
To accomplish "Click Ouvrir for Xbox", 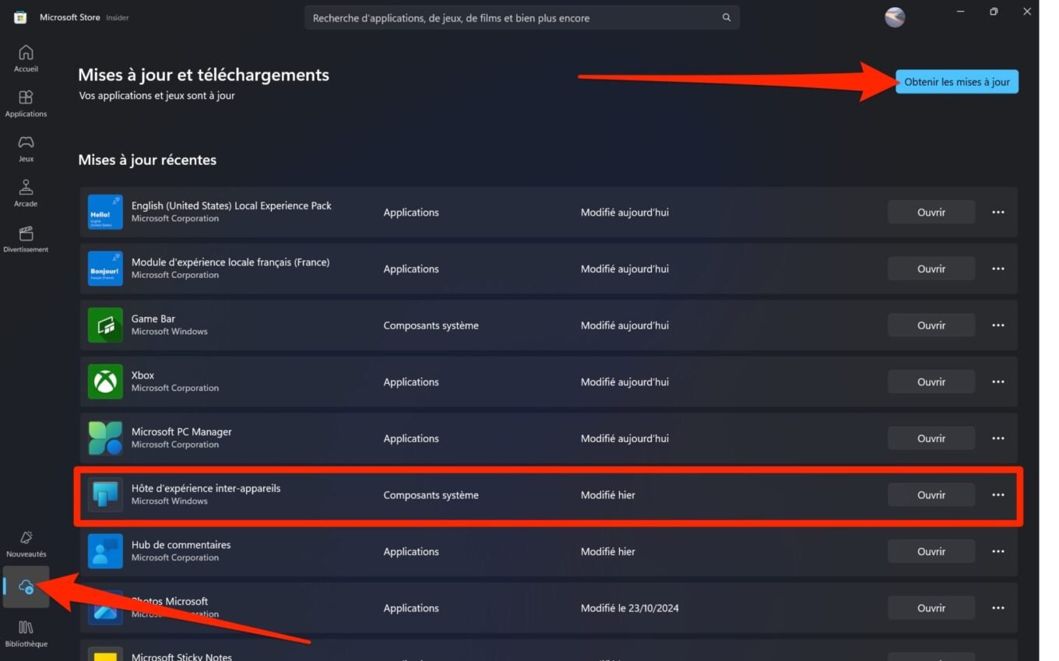I will pyautogui.click(x=931, y=381).
